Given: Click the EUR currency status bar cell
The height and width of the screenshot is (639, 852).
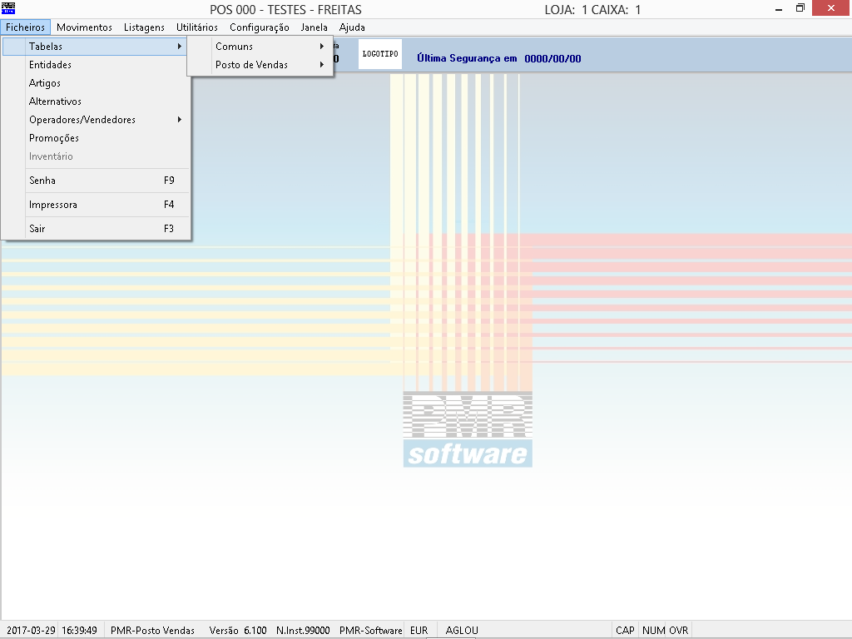Looking at the screenshot, I should click(419, 631).
